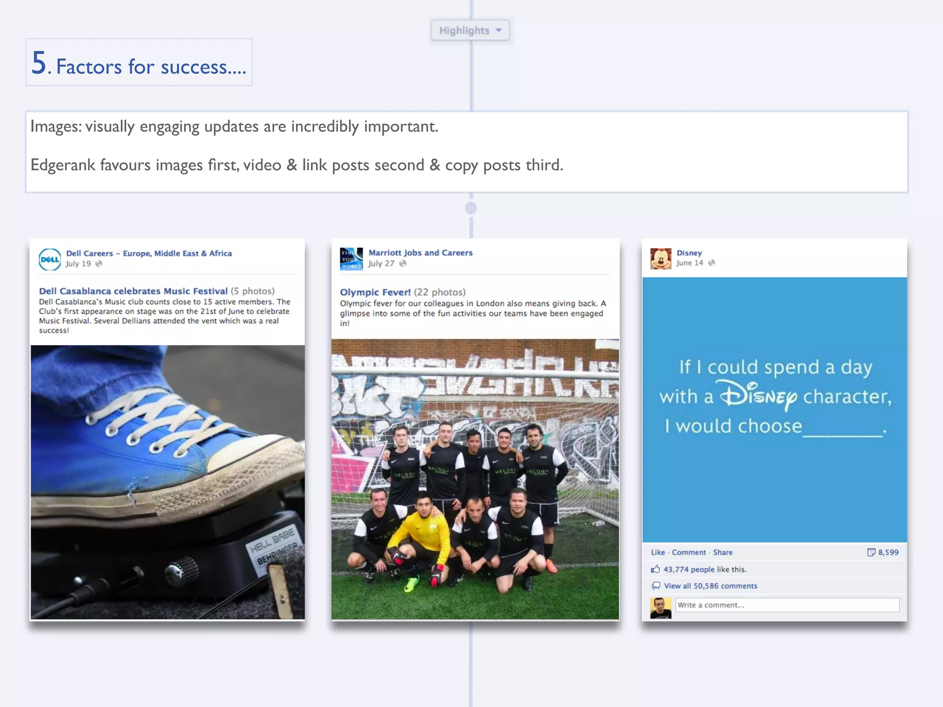Click Marriott Find Your World profile icon
The width and height of the screenshot is (943, 707).
click(351, 259)
